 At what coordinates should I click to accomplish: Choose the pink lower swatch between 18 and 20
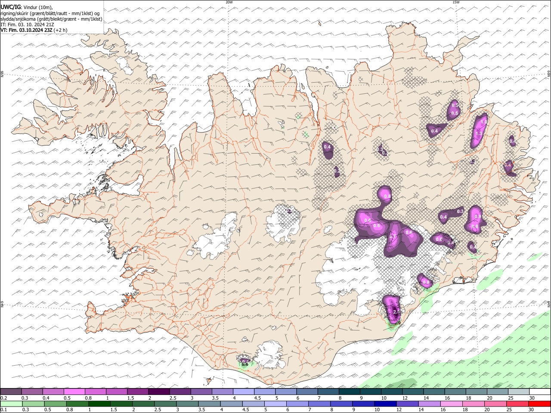point(474,404)
